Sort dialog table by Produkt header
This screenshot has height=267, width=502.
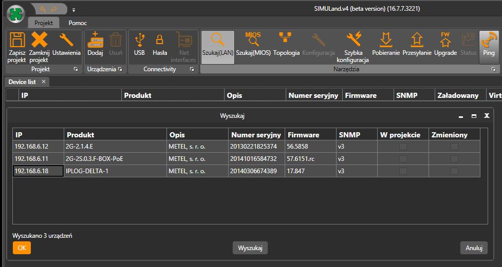(x=115, y=135)
